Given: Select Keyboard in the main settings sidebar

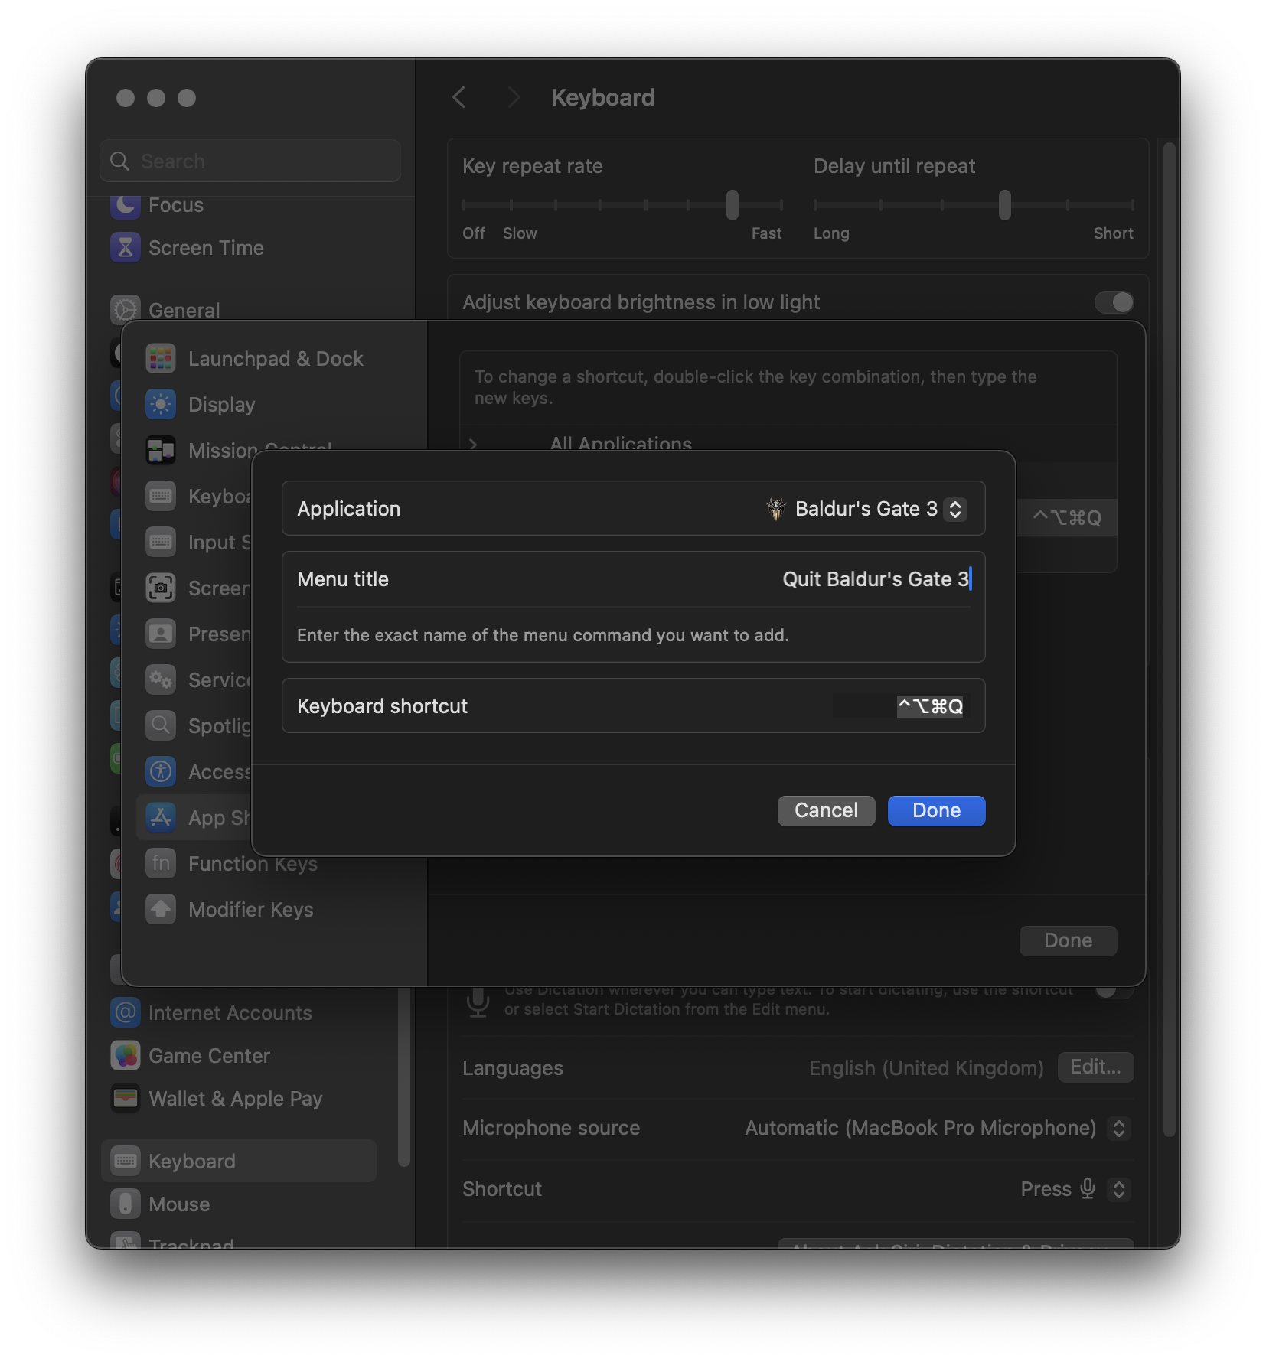Looking at the screenshot, I should point(239,1161).
